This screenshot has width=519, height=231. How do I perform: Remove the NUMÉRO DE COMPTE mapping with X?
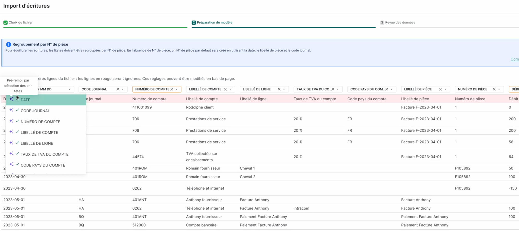pos(172,89)
